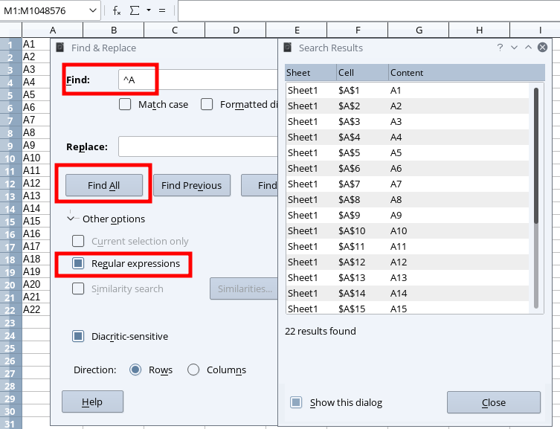Click the up chevron in Search Results title bar
The image size is (560, 429).
(528, 48)
